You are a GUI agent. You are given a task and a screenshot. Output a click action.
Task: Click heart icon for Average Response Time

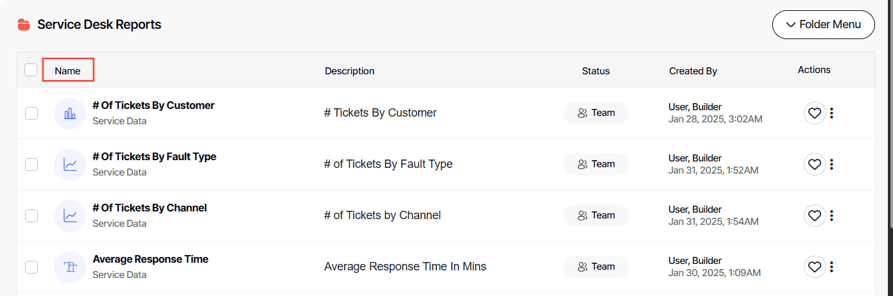pos(814,267)
